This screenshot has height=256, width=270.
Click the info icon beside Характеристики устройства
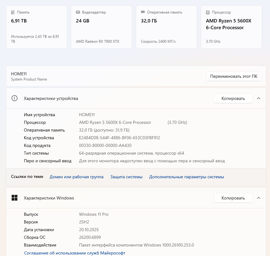(x=14, y=98)
